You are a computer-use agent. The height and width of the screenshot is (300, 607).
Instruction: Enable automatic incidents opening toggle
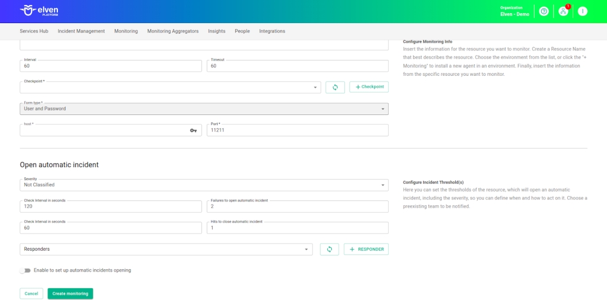tap(25, 270)
